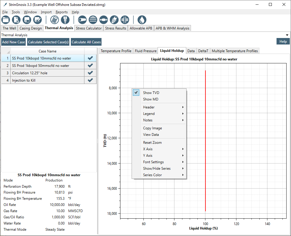Click the threaded connection toolbar icon
This screenshot has height=236, width=291.
(114, 20)
